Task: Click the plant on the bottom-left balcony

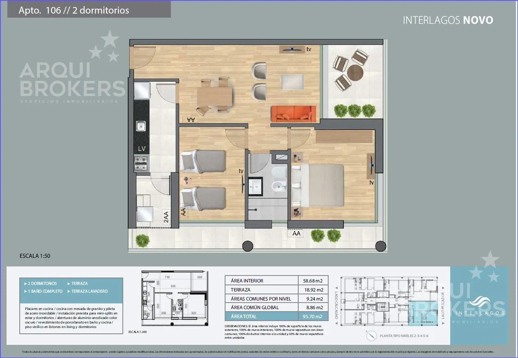Action: point(142,240)
